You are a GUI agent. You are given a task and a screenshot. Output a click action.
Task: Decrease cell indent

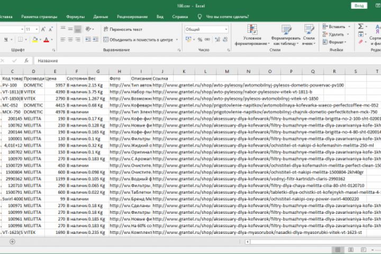pyautogui.click(x=88, y=39)
